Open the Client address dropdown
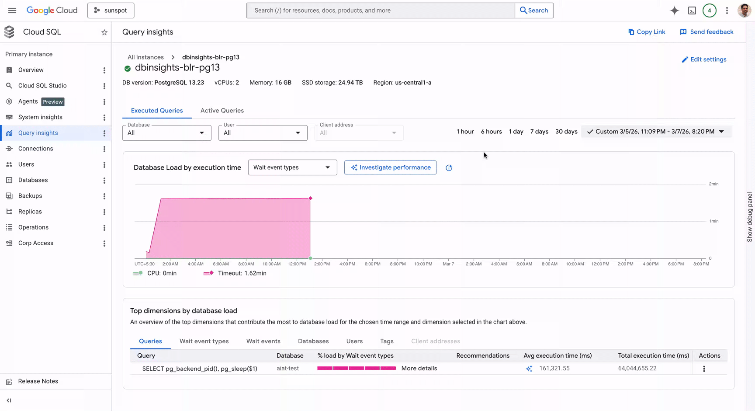 pos(359,133)
